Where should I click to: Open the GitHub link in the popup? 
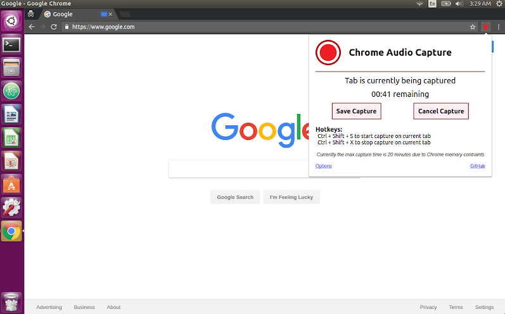(477, 166)
